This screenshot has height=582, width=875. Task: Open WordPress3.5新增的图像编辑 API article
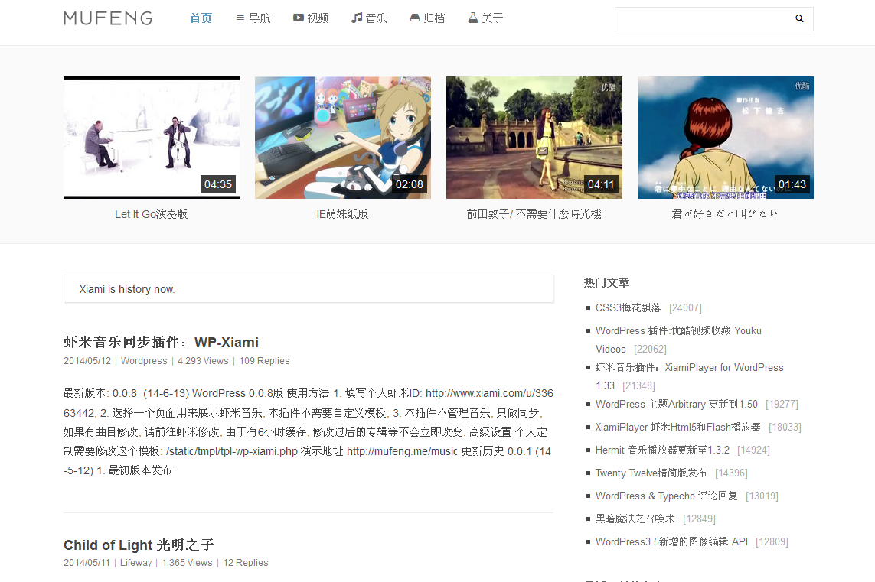tap(671, 541)
